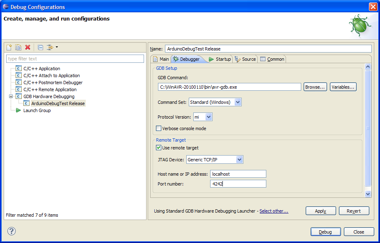Viewport: 380px width, 243px height.
Task: Click the Port number input field
Action: pos(238,184)
